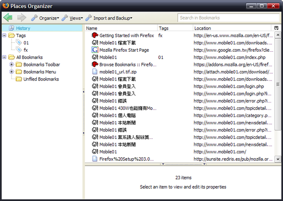
Task: Click the Unfiled Bookmarks folder icon
Action: point(19,79)
